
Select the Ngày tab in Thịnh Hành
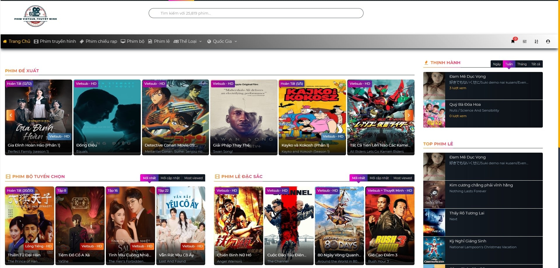[x=497, y=64]
